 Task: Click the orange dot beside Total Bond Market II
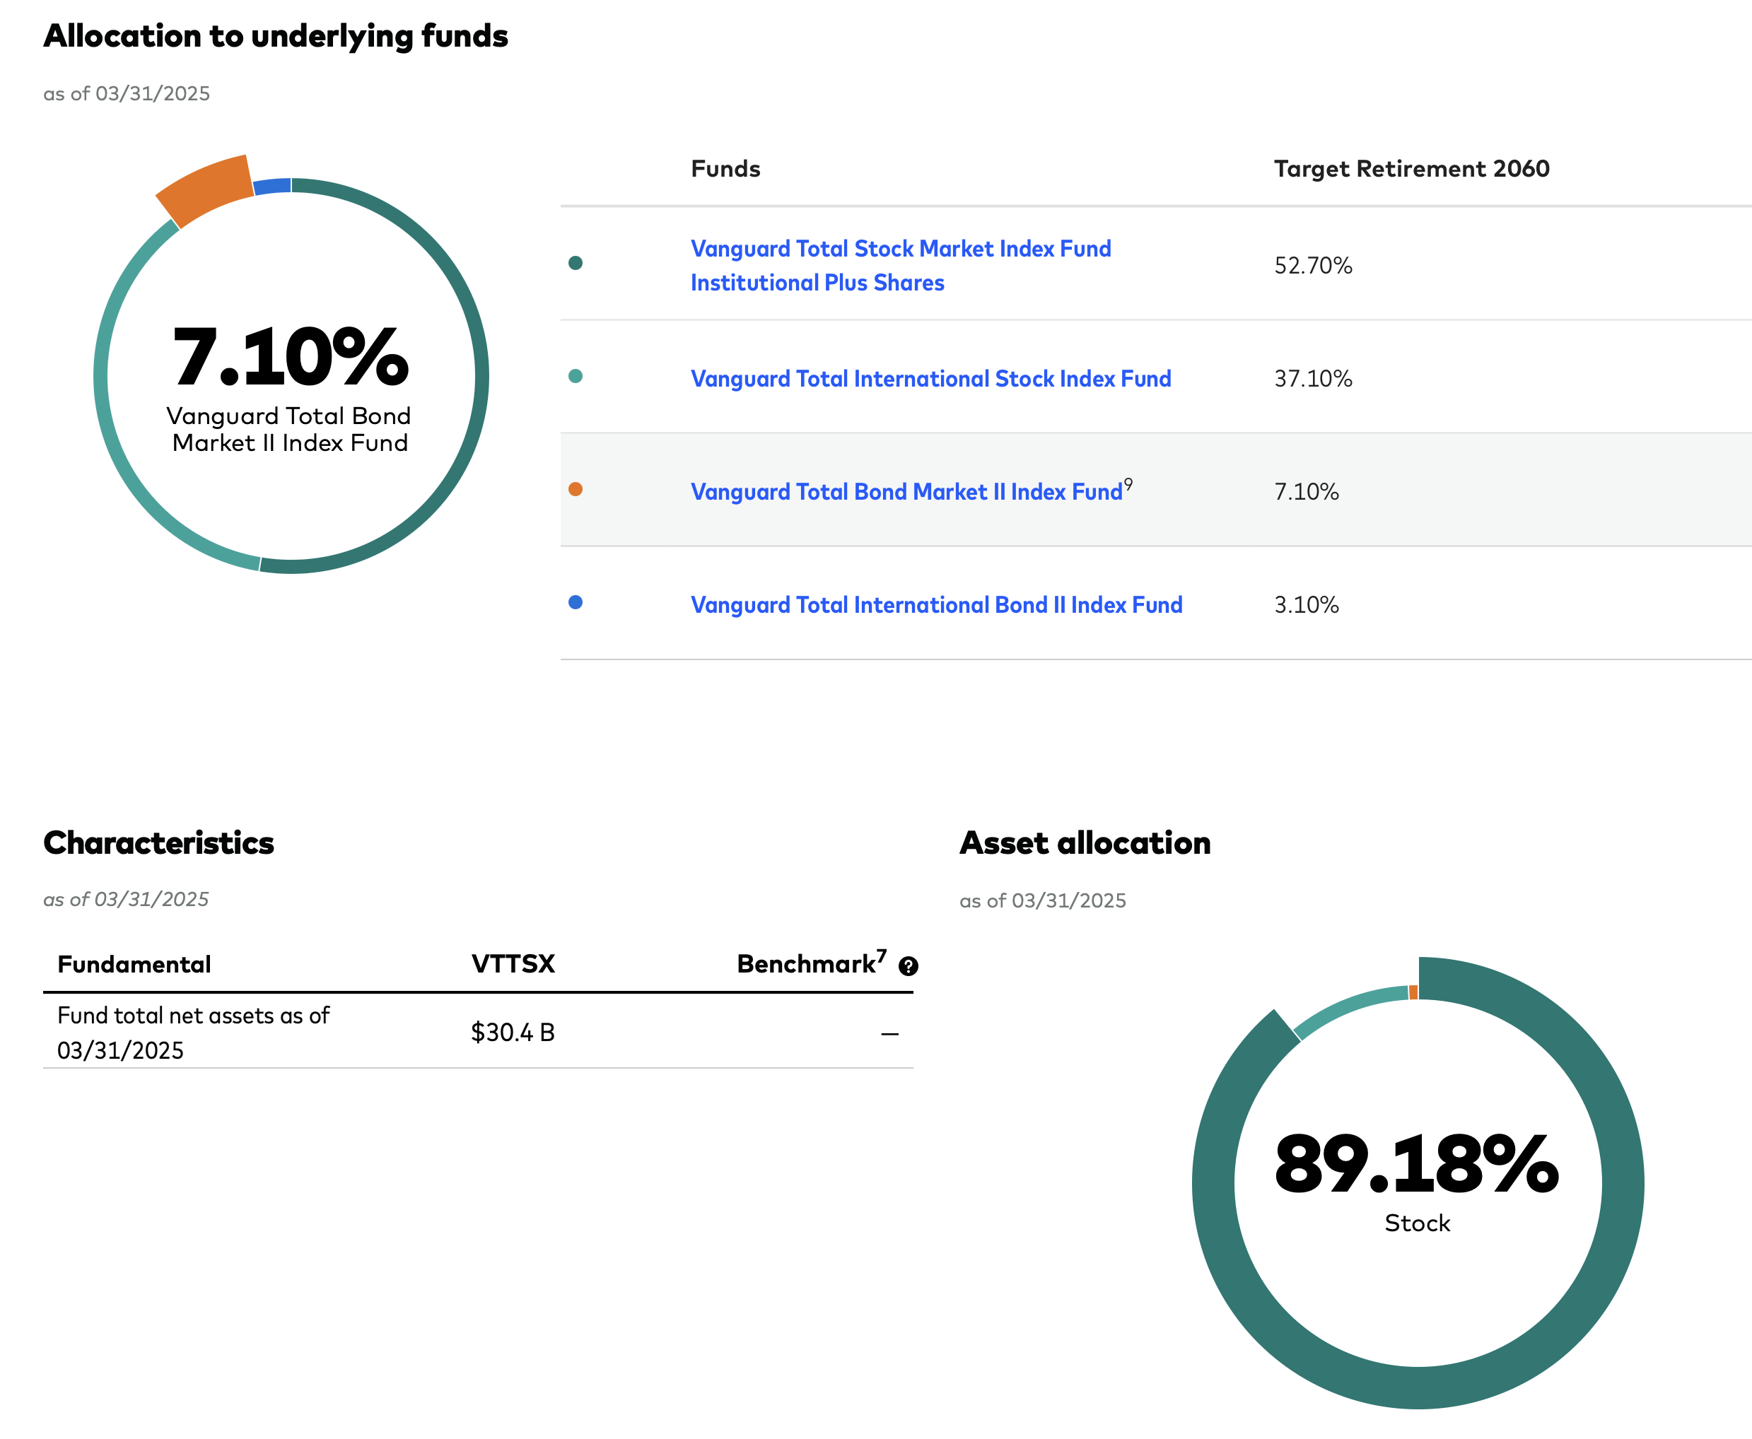tap(576, 489)
